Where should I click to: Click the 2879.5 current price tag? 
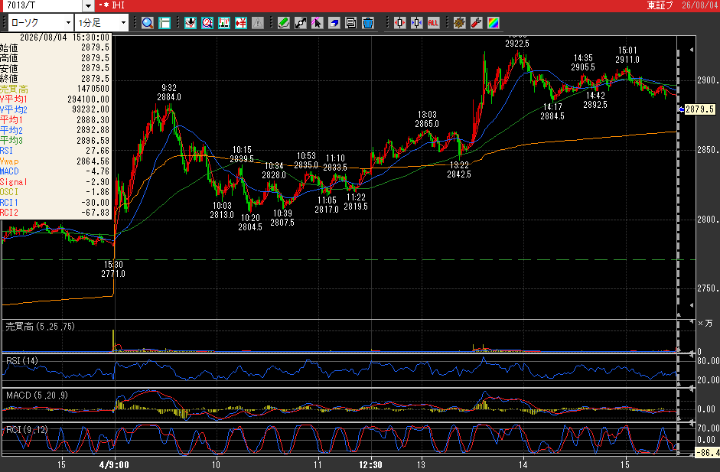700,109
